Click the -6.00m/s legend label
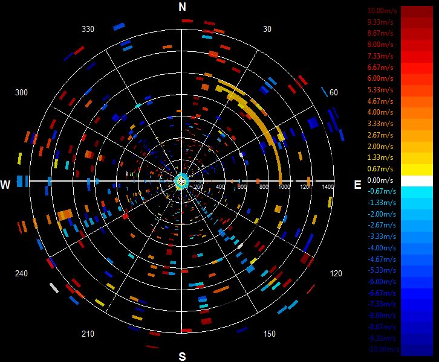This screenshot has width=439, height=362. (382, 282)
